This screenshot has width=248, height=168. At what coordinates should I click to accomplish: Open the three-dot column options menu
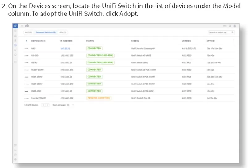(x=233, y=41)
